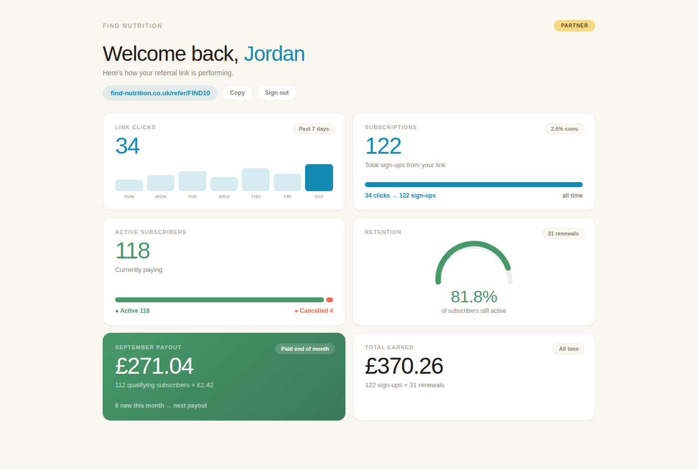This screenshot has width=698, height=469.
Task: Click the 34 link clicks number
Action: pyautogui.click(x=127, y=146)
